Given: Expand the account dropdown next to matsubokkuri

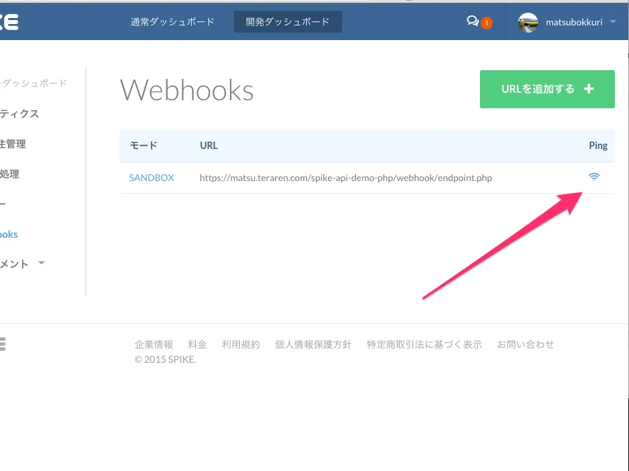Looking at the screenshot, I should pyautogui.click(x=612, y=22).
